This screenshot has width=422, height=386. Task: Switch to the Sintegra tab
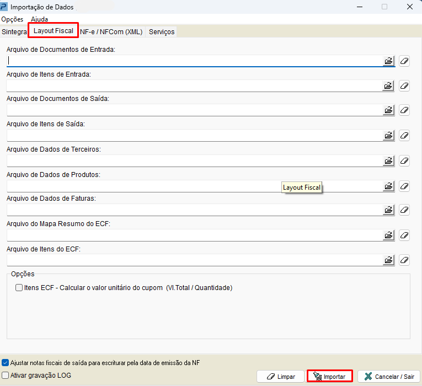click(x=14, y=32)
